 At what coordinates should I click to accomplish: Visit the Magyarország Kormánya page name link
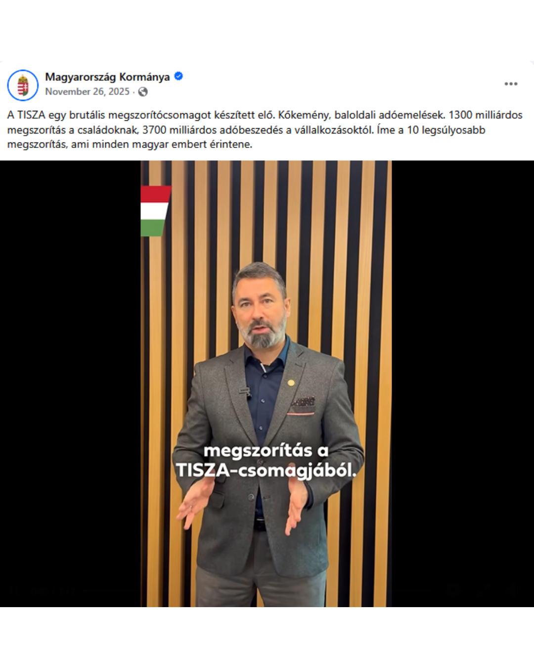107,77
